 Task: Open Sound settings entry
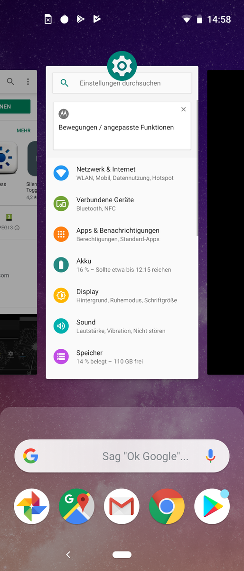[122, 326]
